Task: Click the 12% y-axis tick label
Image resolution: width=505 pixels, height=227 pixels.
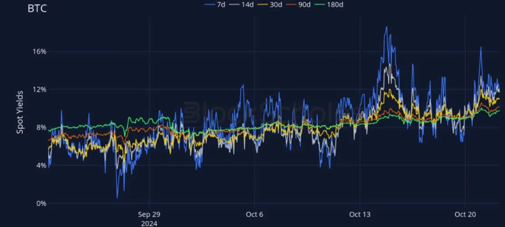Action: (x=40, y=90)
